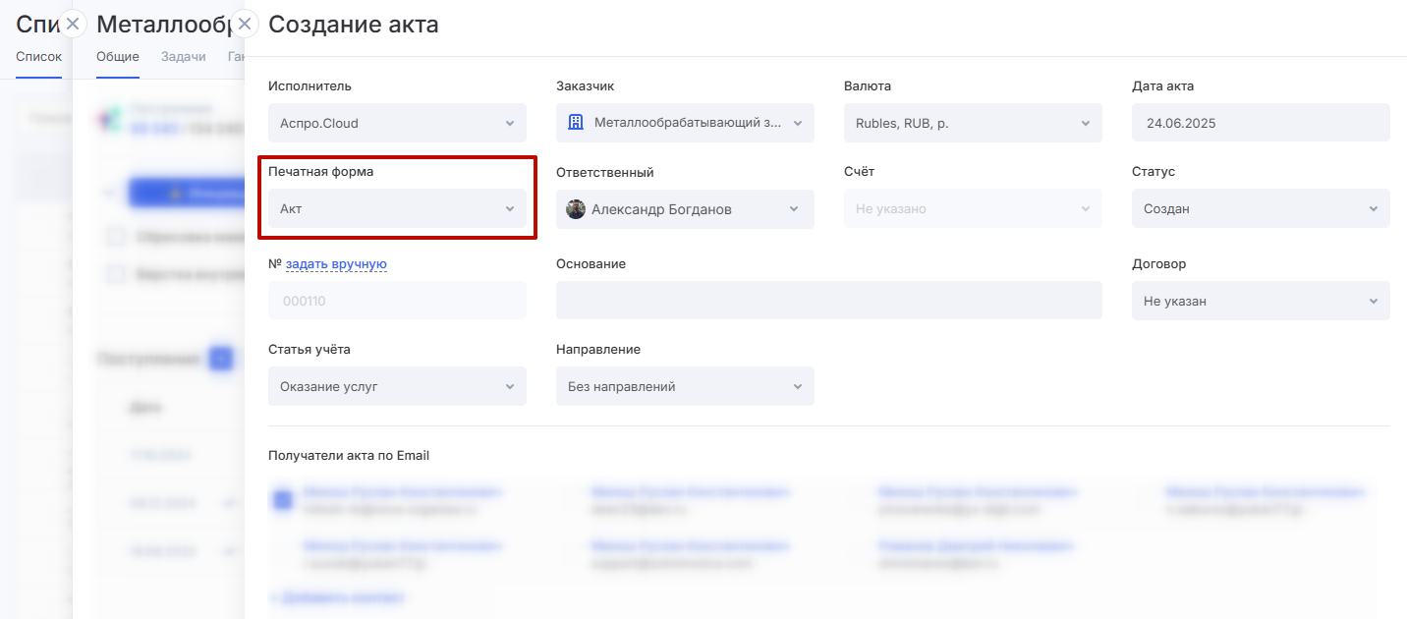The height and width of the screenshot is (619, 1407).
Task: Toggle the checked first Email recipient checkbox
Action: tap(283, 500)
